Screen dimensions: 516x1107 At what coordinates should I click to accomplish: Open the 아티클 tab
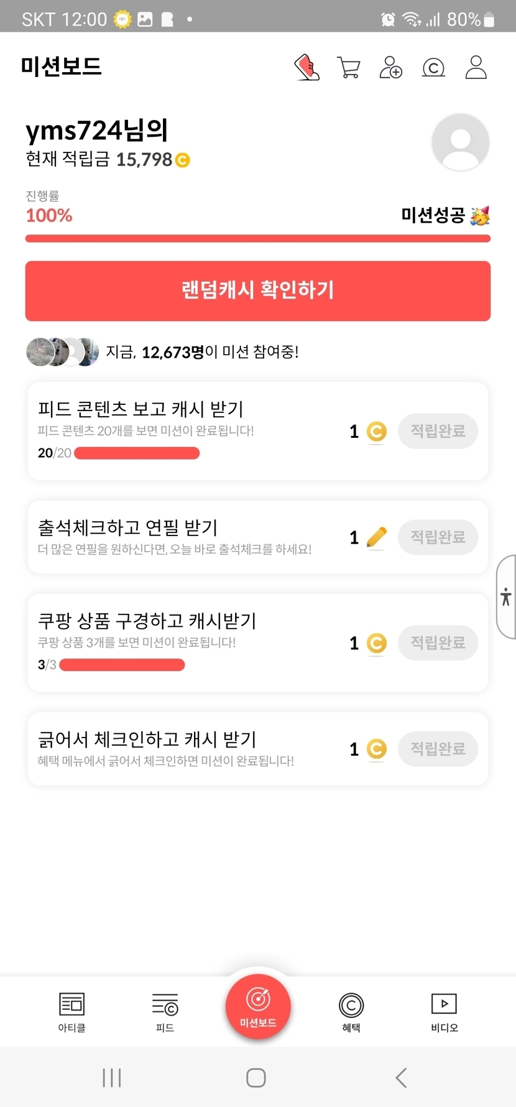coord(71,1012)
